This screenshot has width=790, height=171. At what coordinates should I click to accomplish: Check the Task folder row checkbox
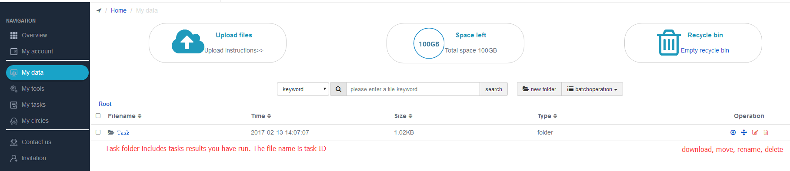[98, 132]
